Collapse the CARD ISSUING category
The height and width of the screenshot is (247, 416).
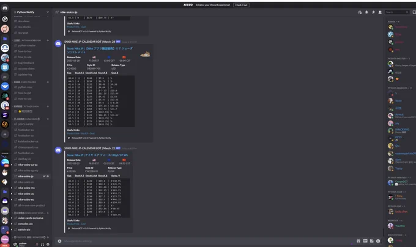click(x=25, y=82)
